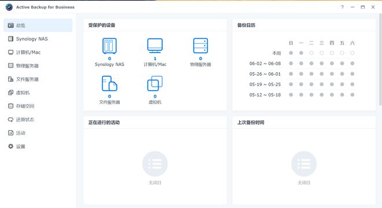Maximize the Active Backup for Business window
382x208 pixels.
click(x=363, y=7)
